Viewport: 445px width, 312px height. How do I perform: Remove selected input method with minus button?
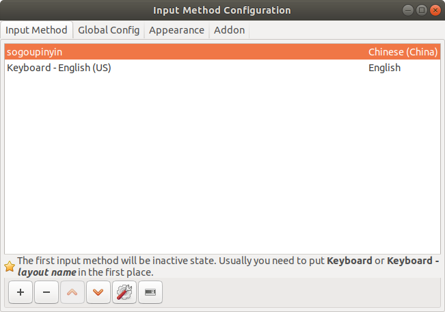click(x=46, y=292)
